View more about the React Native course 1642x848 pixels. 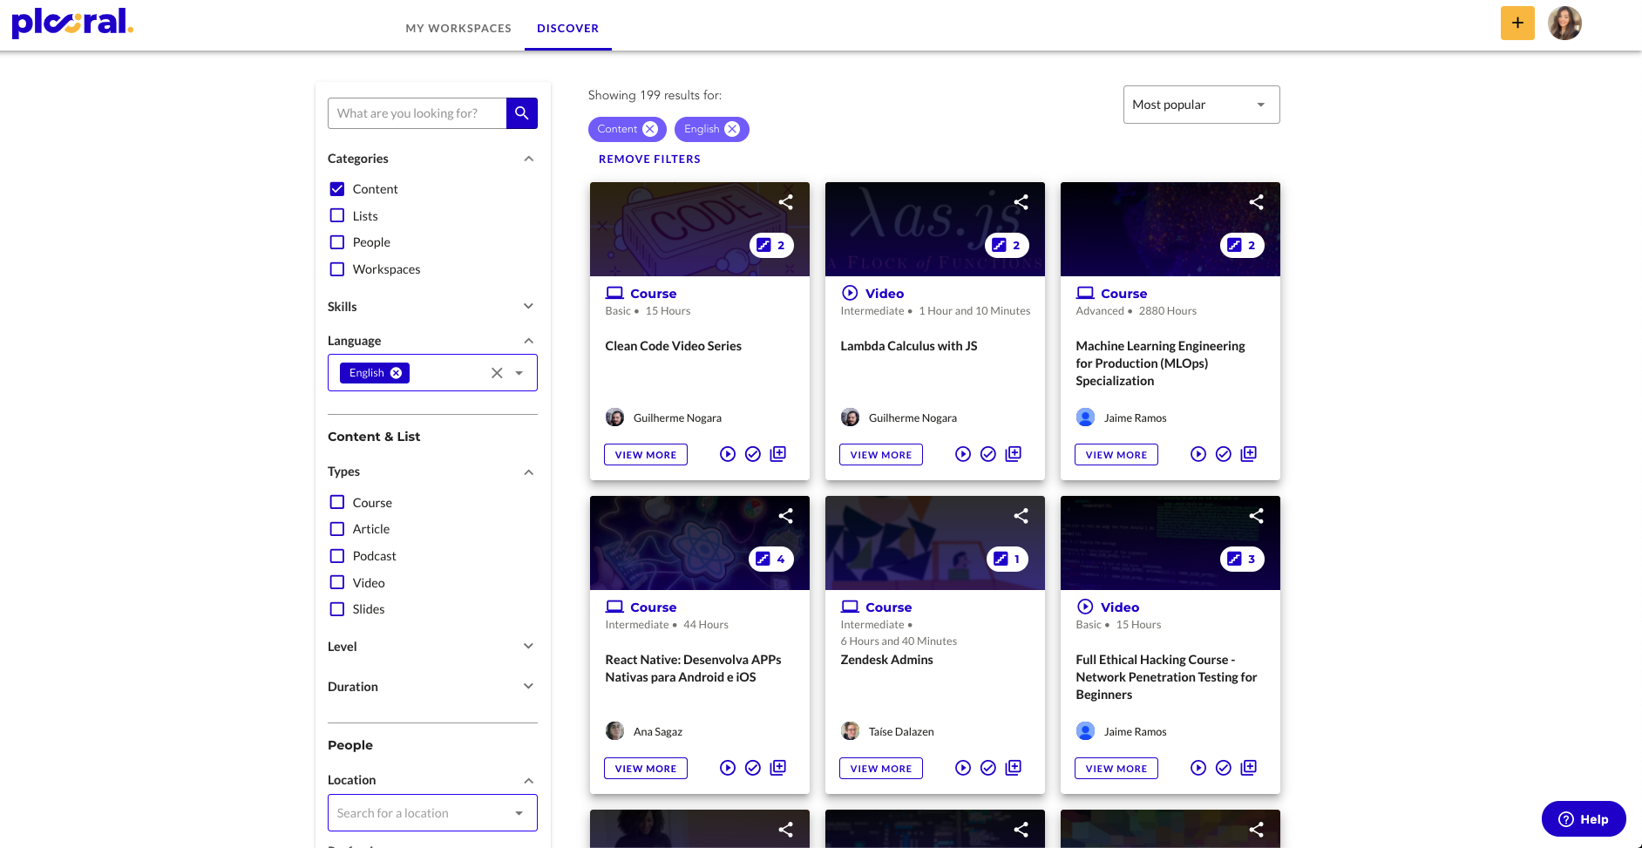[645, 768]
